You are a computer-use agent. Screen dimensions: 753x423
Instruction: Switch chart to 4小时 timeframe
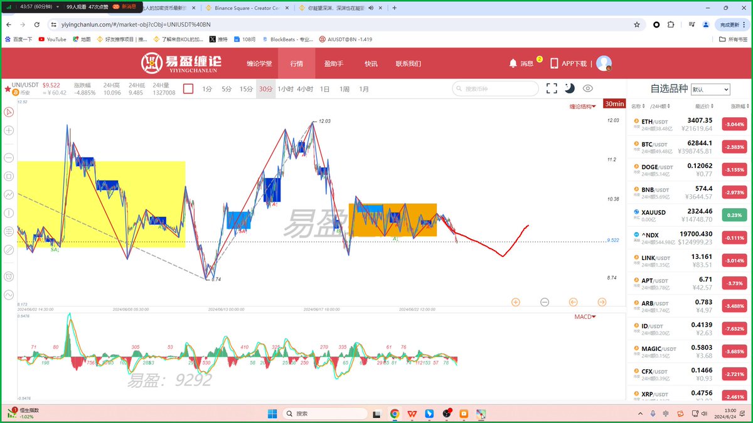(x=305, y=89)
